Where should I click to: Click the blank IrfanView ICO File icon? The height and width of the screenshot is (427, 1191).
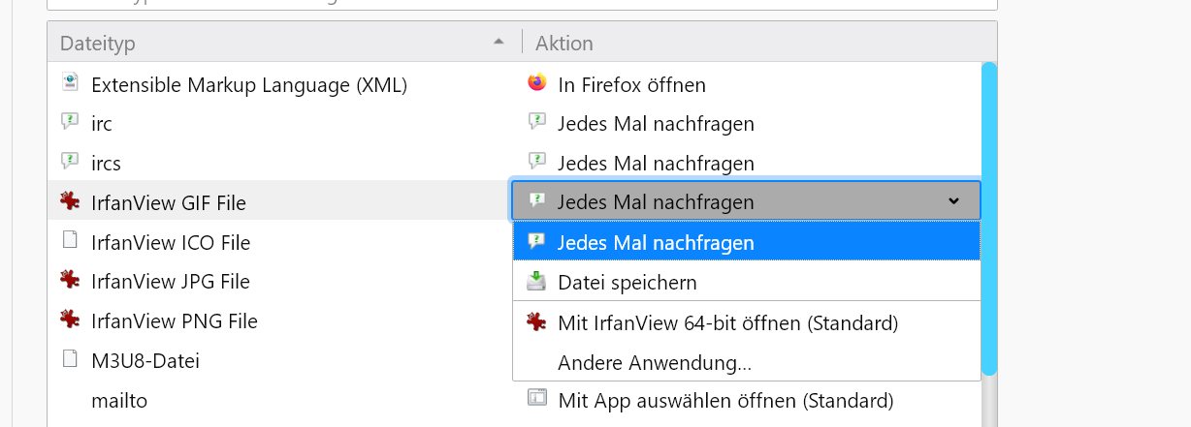[70, 241]
